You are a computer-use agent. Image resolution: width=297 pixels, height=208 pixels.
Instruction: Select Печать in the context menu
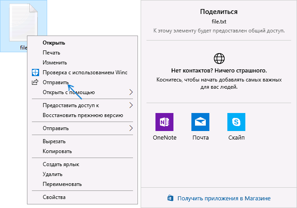point(51,53)
